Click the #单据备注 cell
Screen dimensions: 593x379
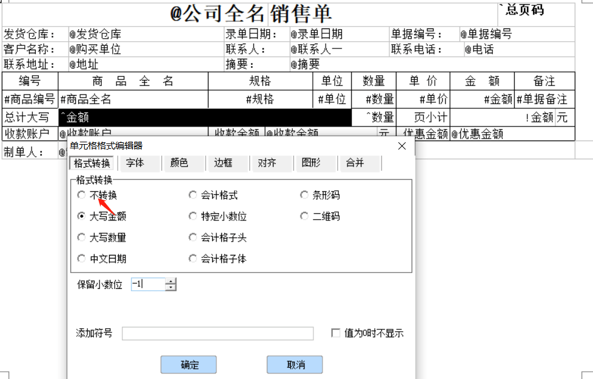coord(544,99)
